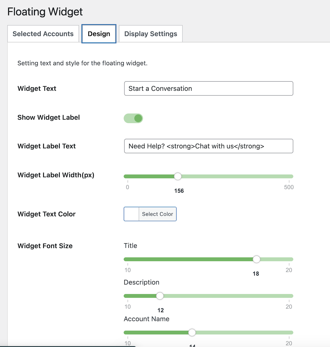Image resolution: width=330 pixels, height=347 pixels.
Task: Click the 20 mark on Title slider
Action: click(289, 270)
